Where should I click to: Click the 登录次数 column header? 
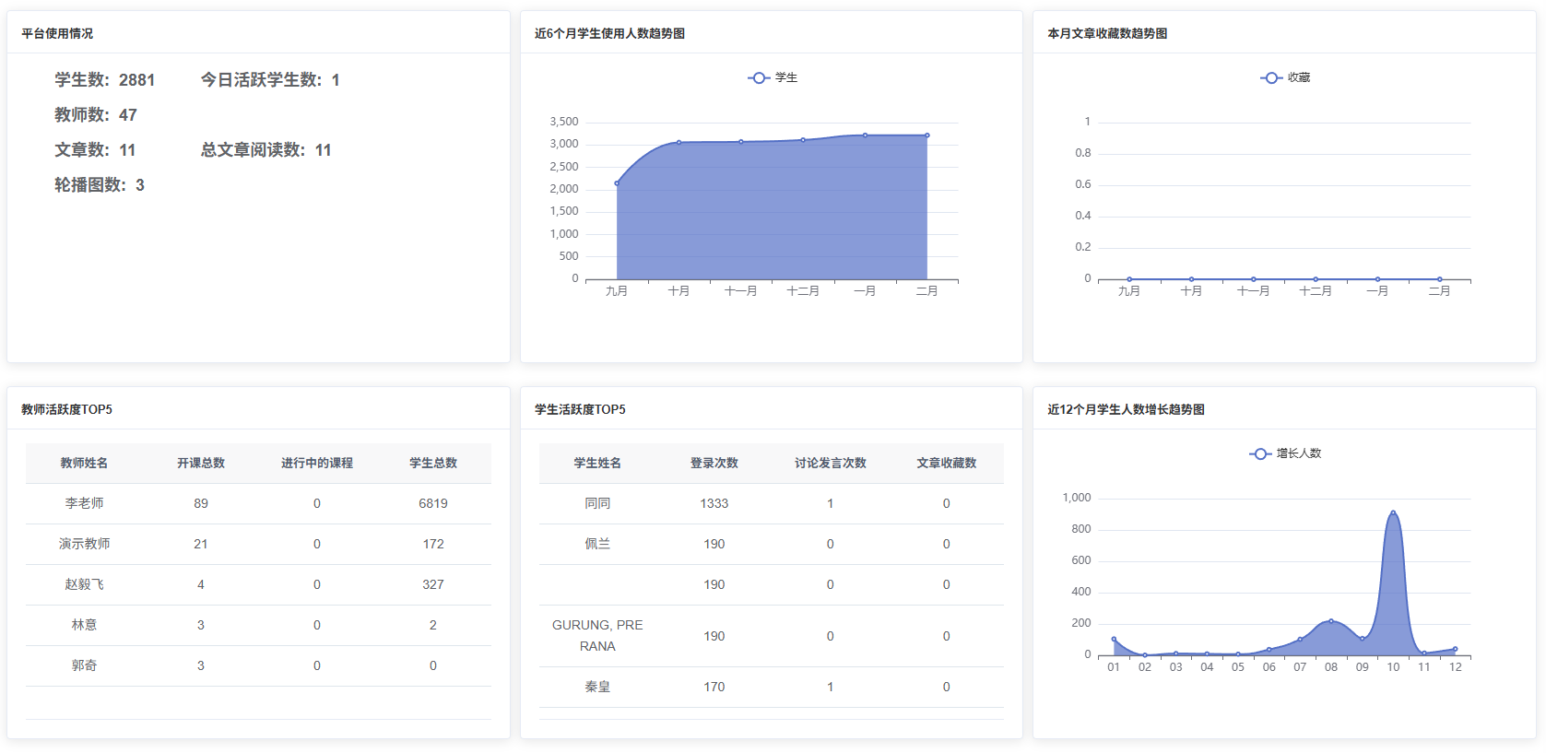714,463
